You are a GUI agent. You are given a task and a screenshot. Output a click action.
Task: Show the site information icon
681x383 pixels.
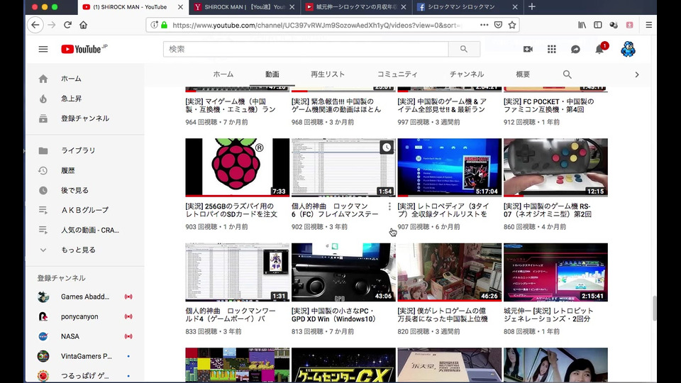pos(154,25)
